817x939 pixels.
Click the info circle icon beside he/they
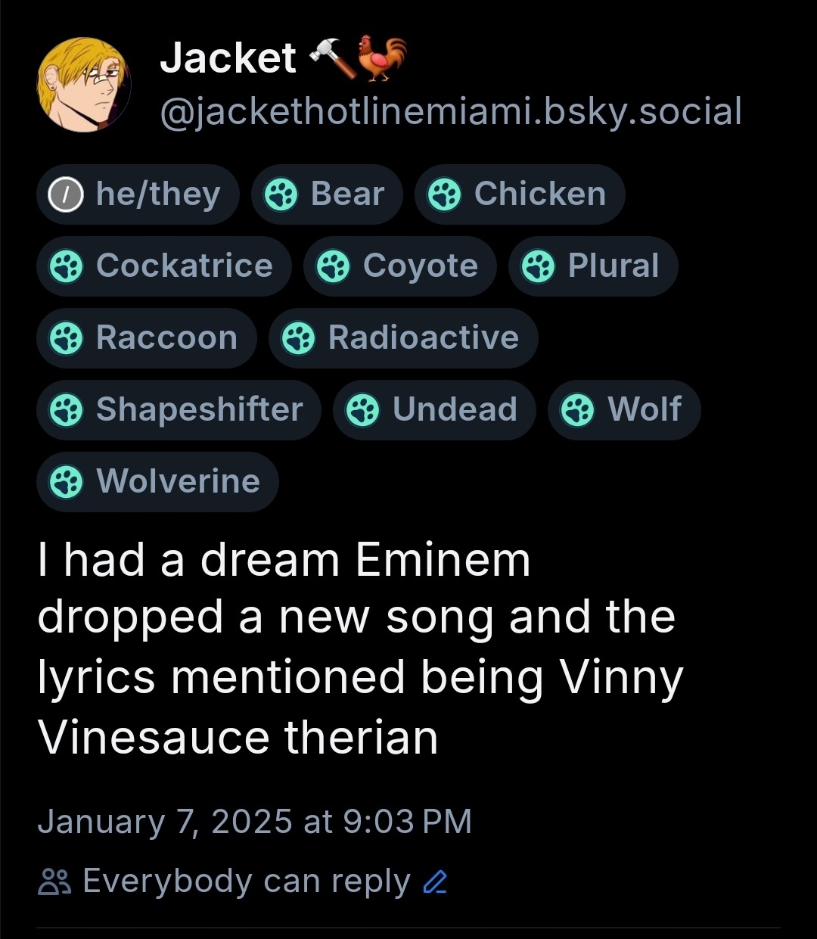(66, 195)
